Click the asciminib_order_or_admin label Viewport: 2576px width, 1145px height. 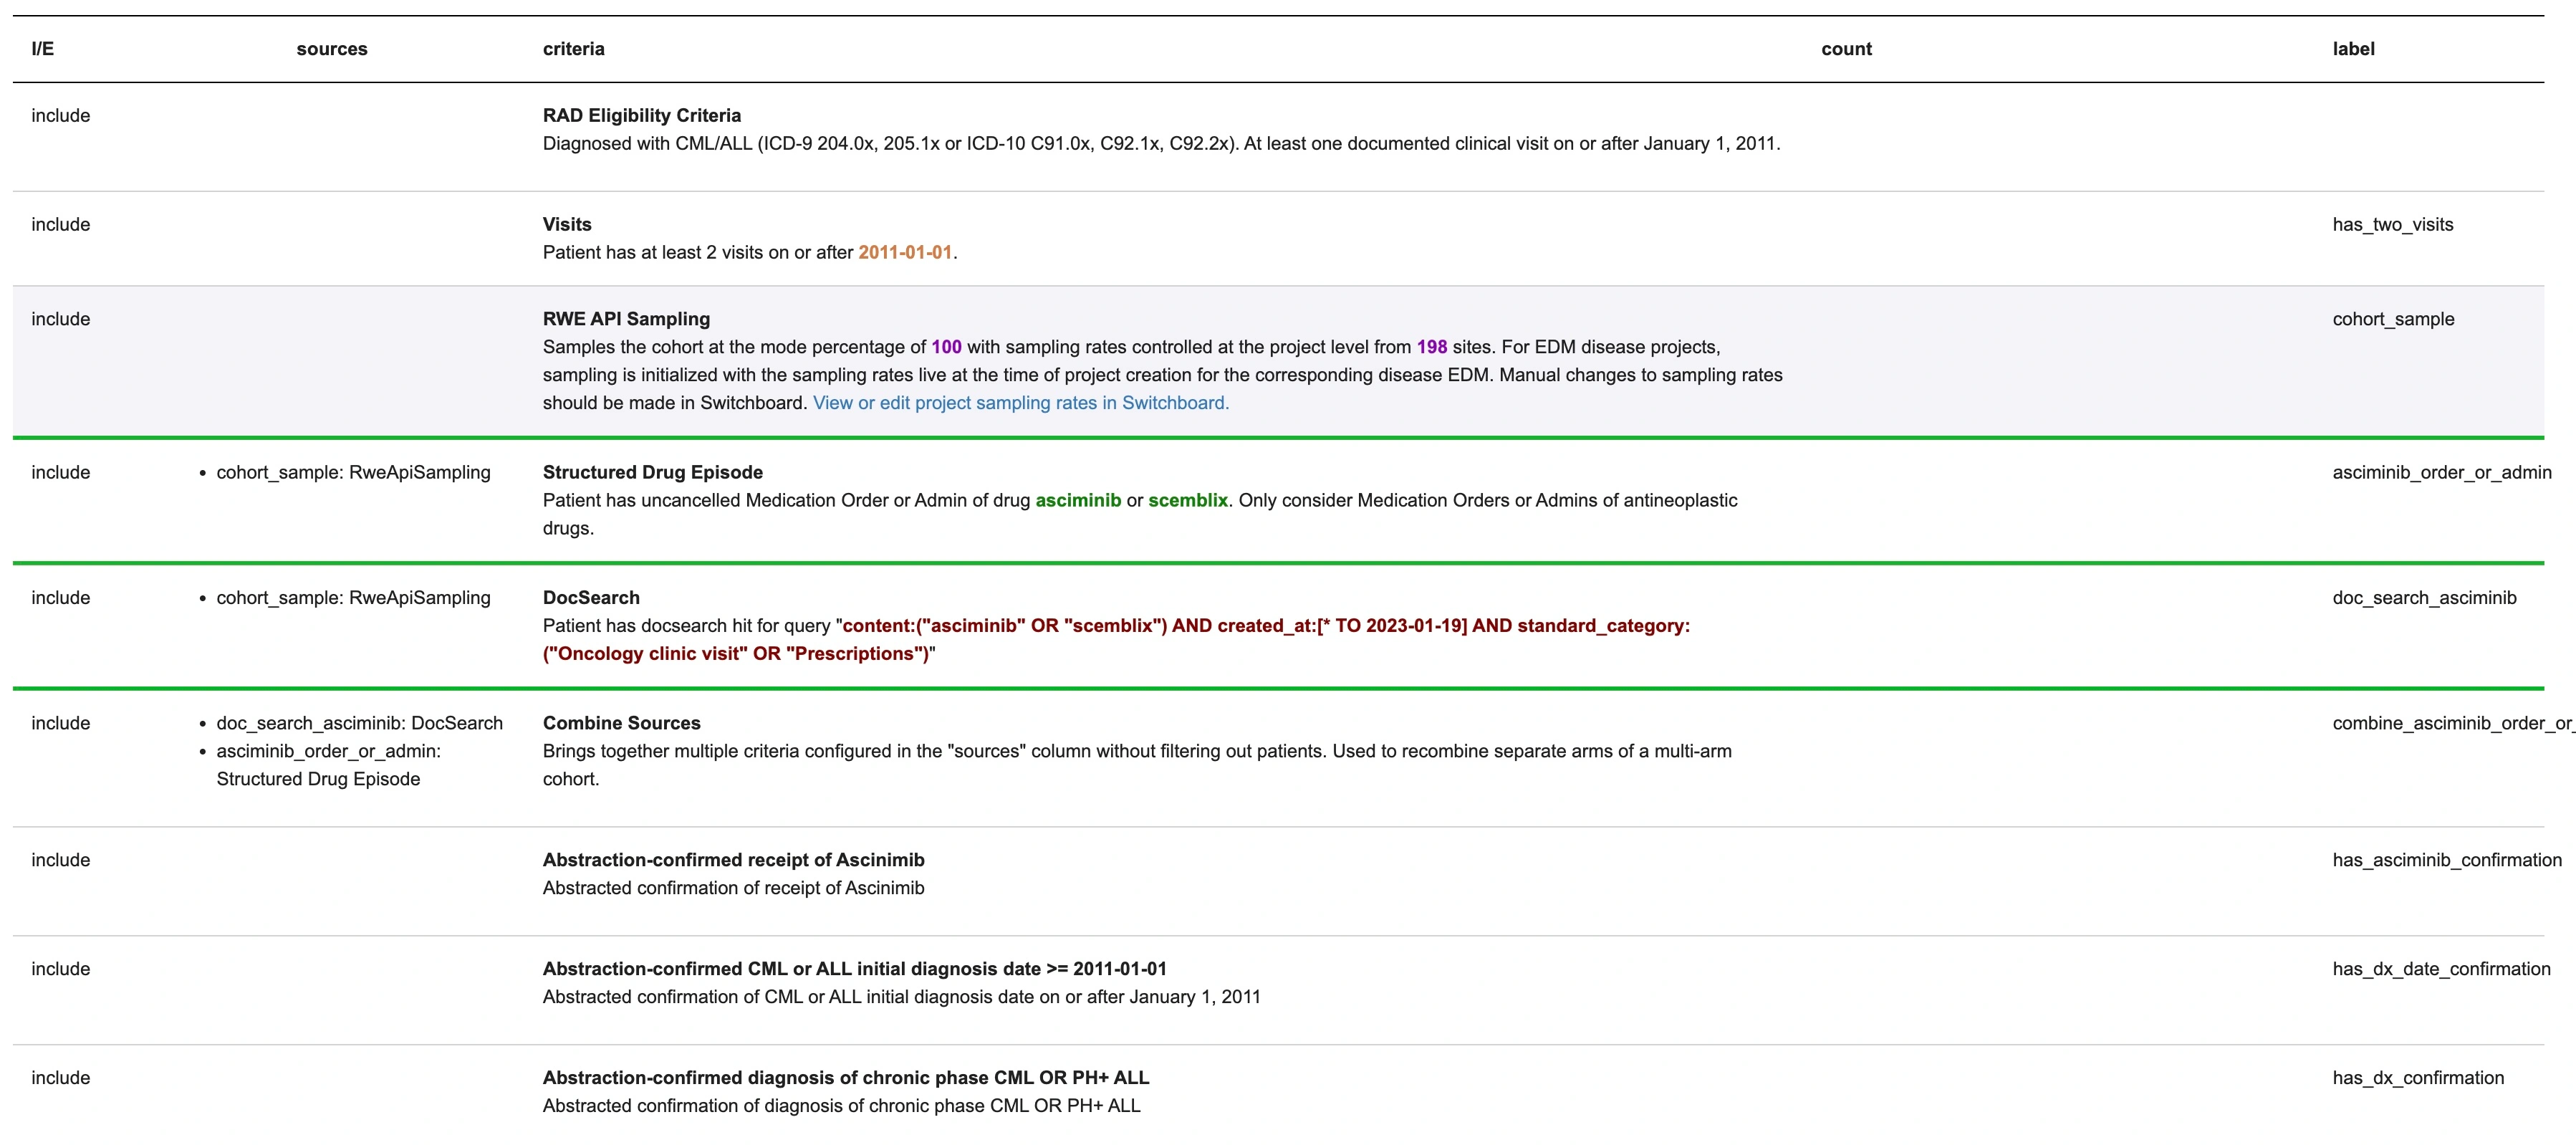click(x=2441, y=473)
